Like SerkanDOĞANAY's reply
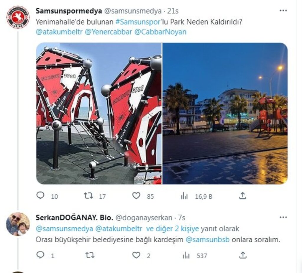 coord(136,255)
